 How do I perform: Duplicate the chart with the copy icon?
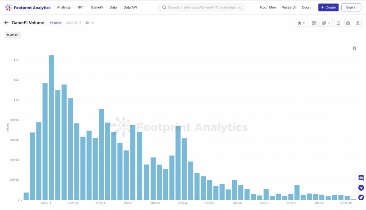[326, 23]
